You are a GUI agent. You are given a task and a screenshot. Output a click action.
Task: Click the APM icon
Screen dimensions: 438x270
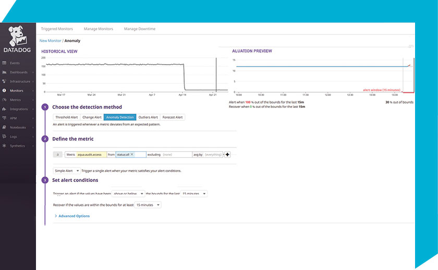[x=4, y=118]
